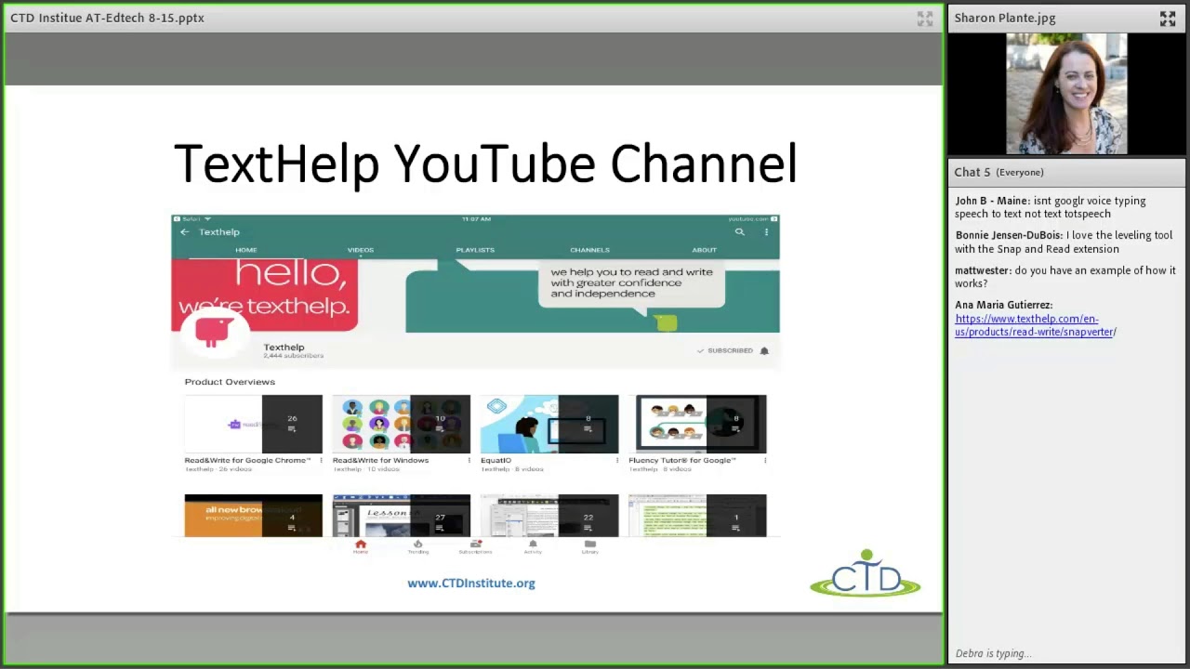Click Bonnie Jensen-DuBois chat message

1064,242
